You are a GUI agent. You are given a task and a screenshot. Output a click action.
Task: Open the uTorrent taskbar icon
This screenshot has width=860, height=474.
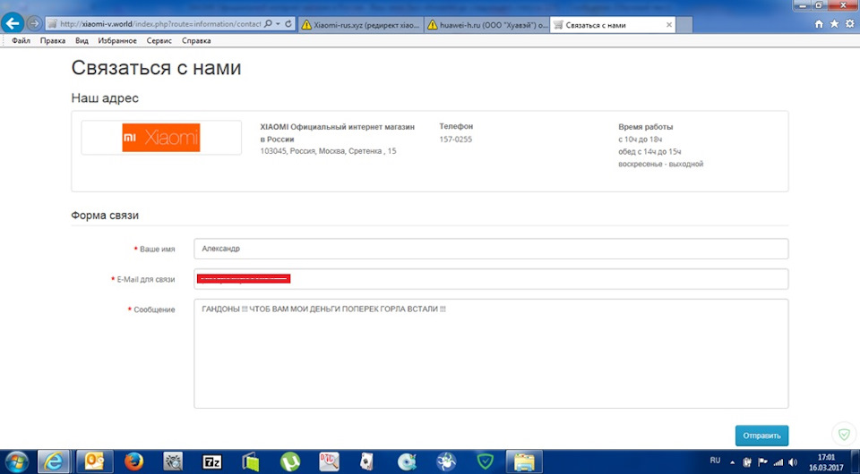pos(289,461)
